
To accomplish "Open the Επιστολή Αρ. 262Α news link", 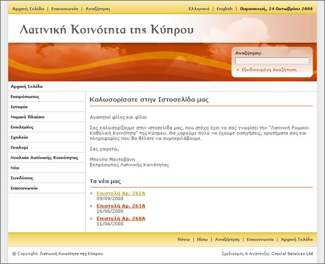I will coord(121,193).
